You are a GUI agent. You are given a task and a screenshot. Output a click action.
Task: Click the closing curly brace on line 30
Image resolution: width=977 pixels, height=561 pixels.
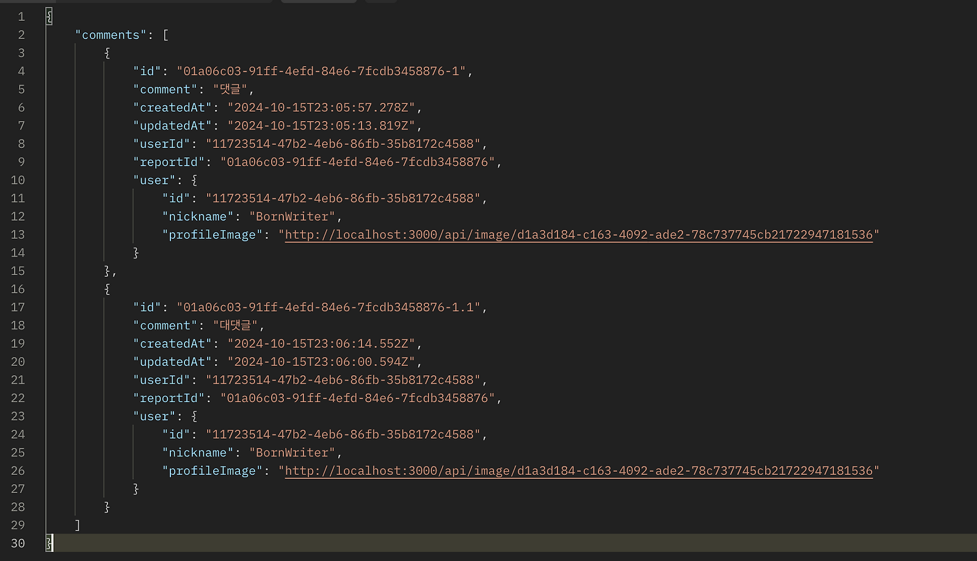(x=49, y=543)
